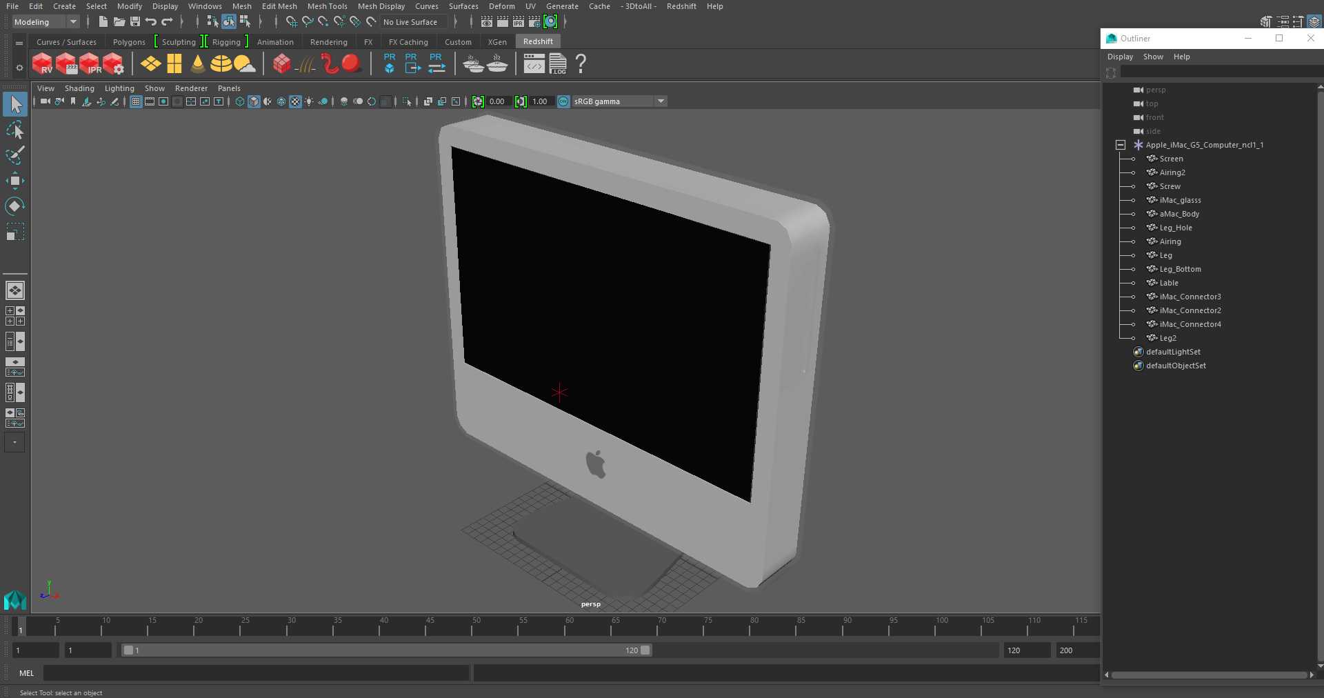Open the shelf tab list menu button
Image resolution: width=1324 pixels, height=698 pixels.
19,43
